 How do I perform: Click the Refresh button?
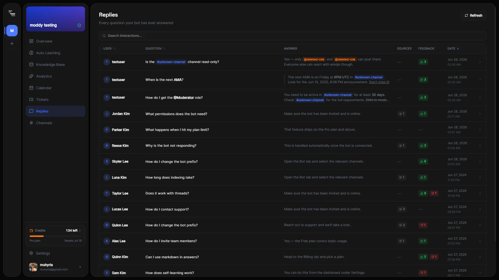(x=474, y=16)
